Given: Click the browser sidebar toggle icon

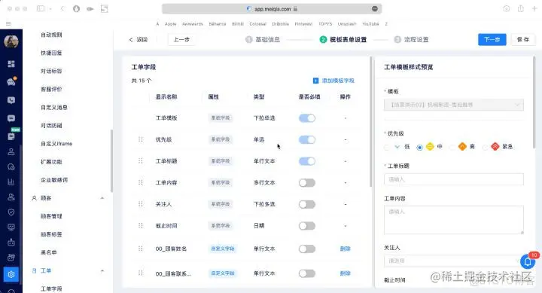Looking at the screenshot, I should tap(41, 8).
